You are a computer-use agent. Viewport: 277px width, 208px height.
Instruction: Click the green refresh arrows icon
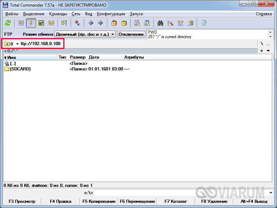point(8,23)
